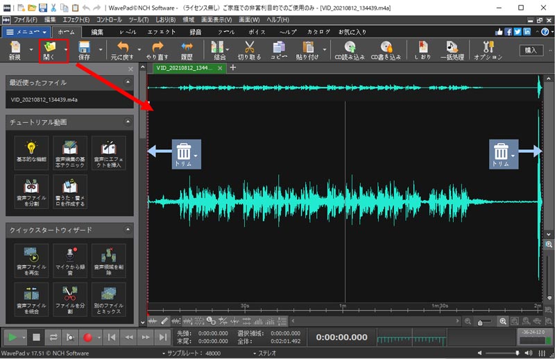Click the 購入 button
Viewport: 555px width, 359px height.
click(x=531, y=50)
